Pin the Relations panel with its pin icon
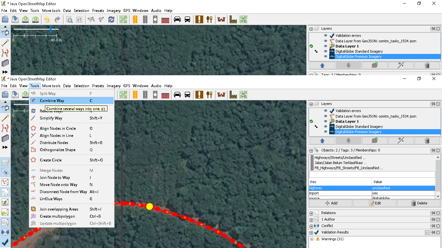Screen dimensions: 442x248 click(433, 213)
